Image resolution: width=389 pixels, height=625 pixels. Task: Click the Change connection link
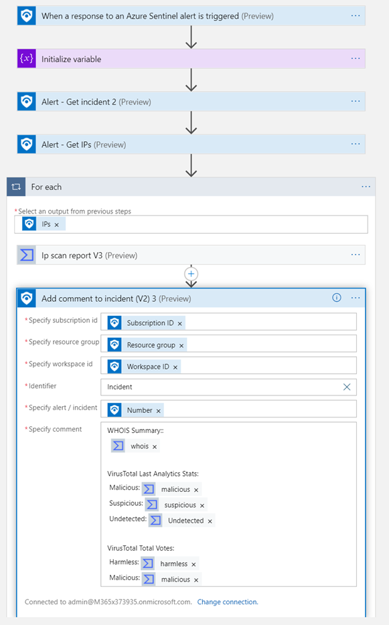tap(228, 602)
